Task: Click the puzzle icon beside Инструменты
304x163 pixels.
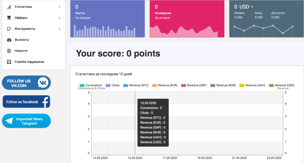Action: (x=9, y=29)
